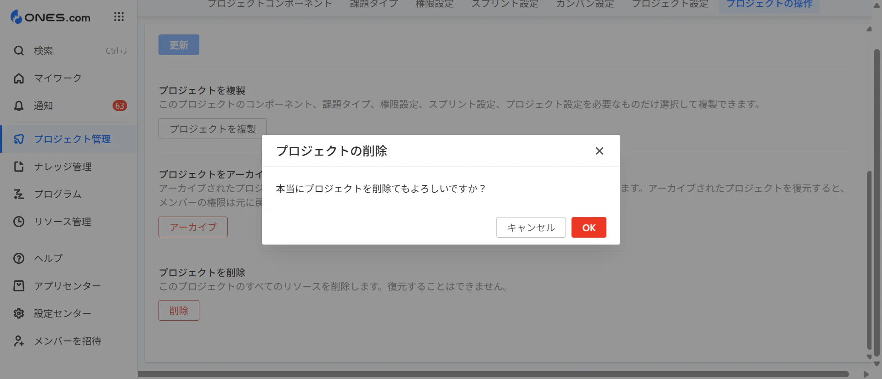Click the 設定センター gear icon

pos(19,313)
